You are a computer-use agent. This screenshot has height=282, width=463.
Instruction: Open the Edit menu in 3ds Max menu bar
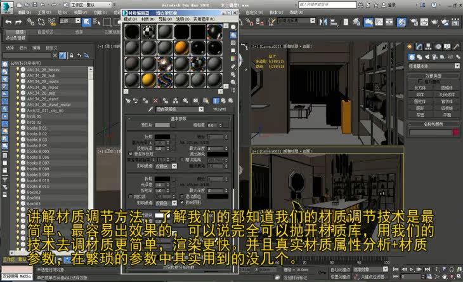pyautogui.click(x=24, y=13)
